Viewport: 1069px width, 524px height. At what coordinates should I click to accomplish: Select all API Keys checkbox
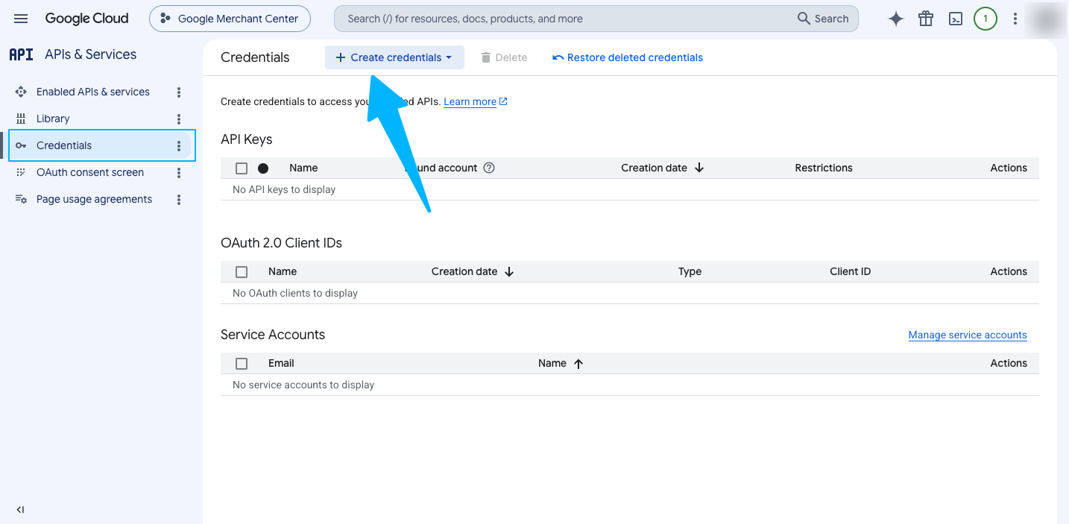coord(242,168)
